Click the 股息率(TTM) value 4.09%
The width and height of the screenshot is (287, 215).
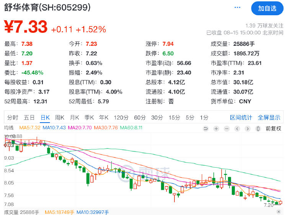[x=114, y=92]
